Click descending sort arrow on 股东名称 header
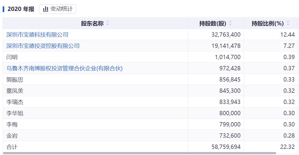Screen dimensions: 299x155 108,24
